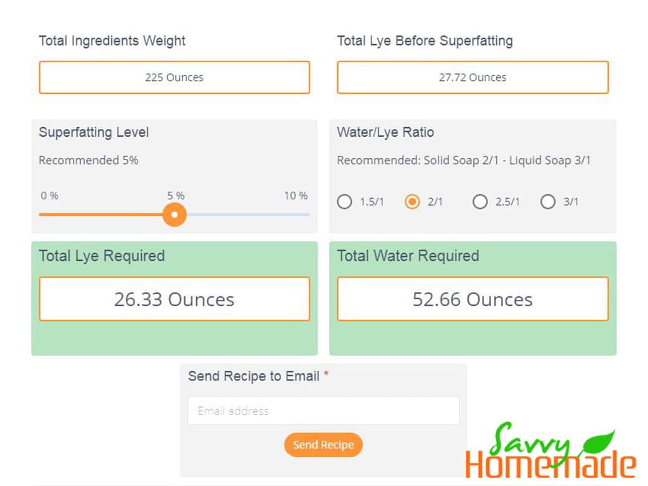Click the Water/Lye Ratio heading
Screen dimensions: 648x486
[385, 132]
